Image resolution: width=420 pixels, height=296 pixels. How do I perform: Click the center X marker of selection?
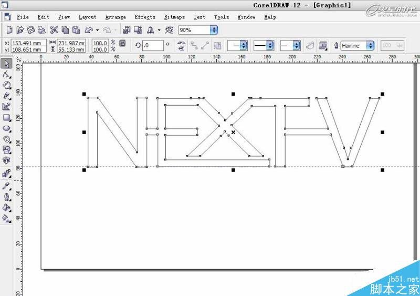click(233, 132)
